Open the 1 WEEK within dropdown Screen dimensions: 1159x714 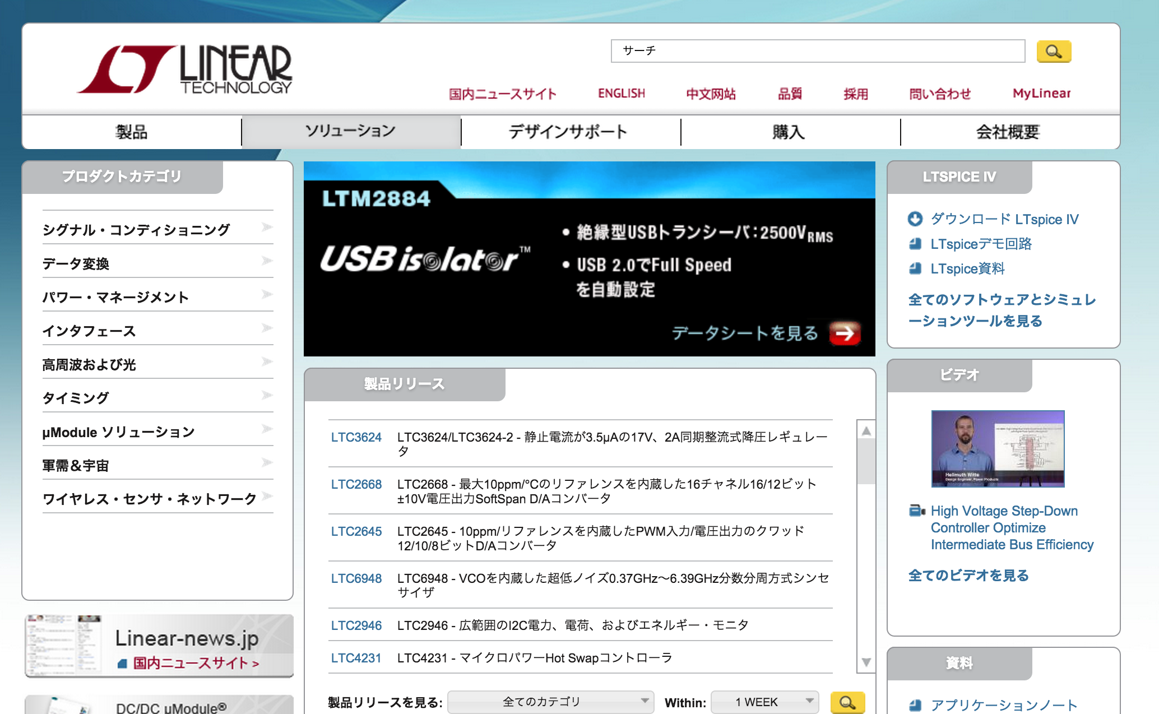pos(764,702)
